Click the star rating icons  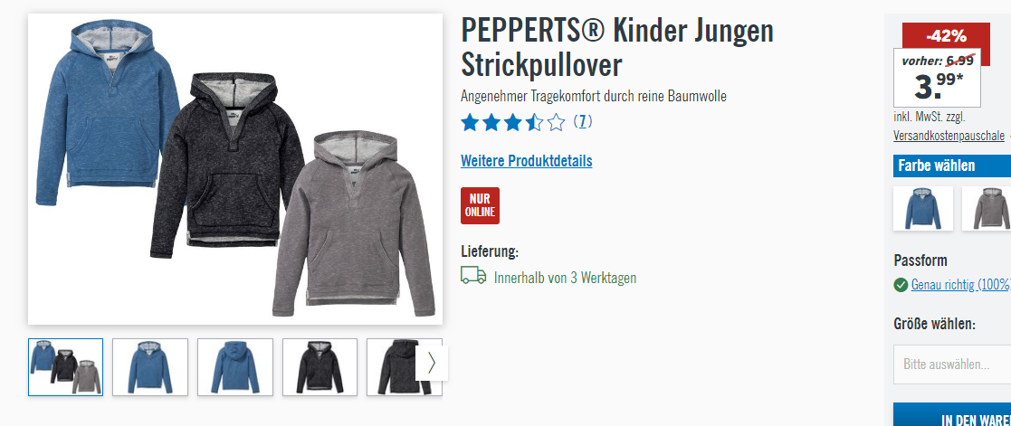[513, 122]
